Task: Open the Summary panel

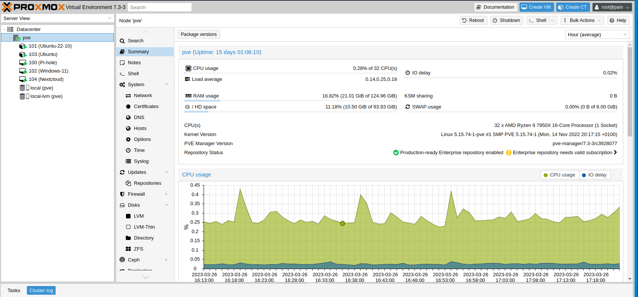Action: pos(145,52)
